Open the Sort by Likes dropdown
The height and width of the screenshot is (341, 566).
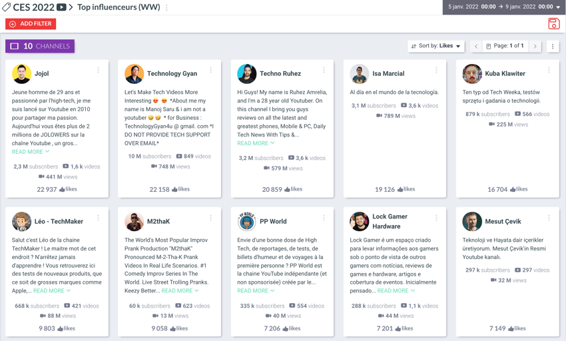[x=435, y=46]
